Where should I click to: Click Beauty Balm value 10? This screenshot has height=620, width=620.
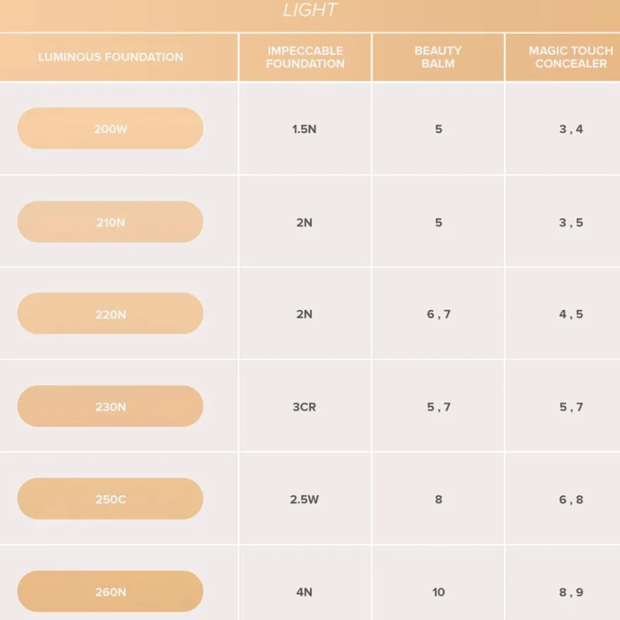click(x=438, y=592)
